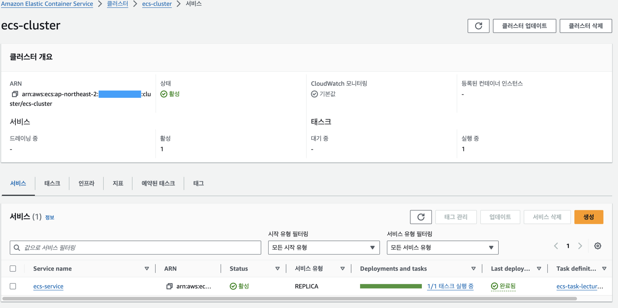Switch to the 태스크 tab
The image size is (618, 308).
coord(52,183)
